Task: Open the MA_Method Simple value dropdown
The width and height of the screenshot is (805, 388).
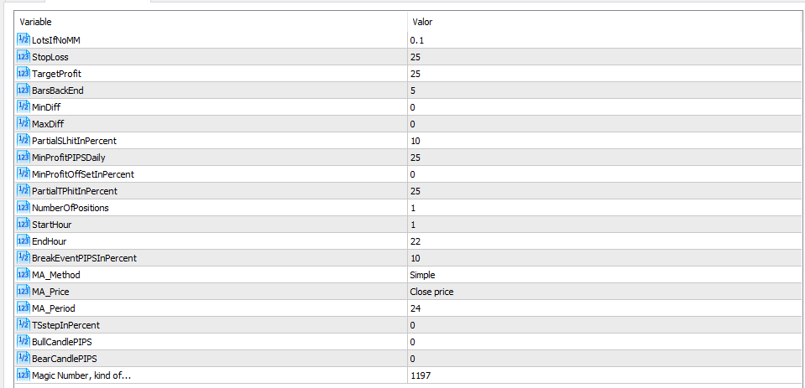Action: (x=604, y=275)
